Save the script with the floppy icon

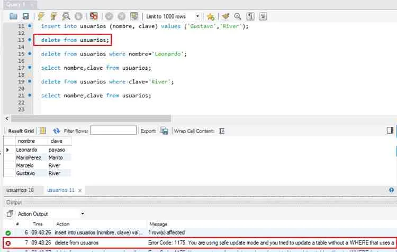point(25,16)
